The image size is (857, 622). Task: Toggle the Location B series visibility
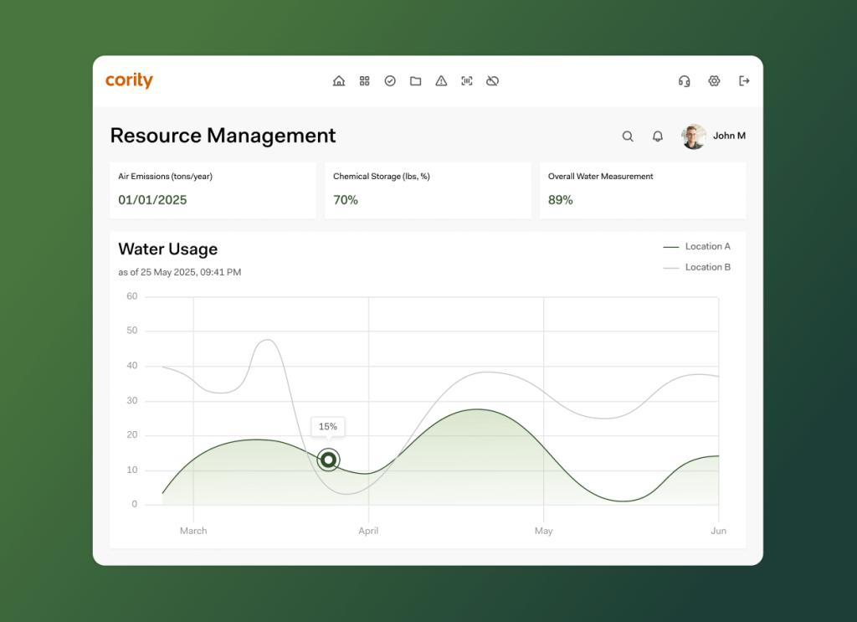point(697,266)
